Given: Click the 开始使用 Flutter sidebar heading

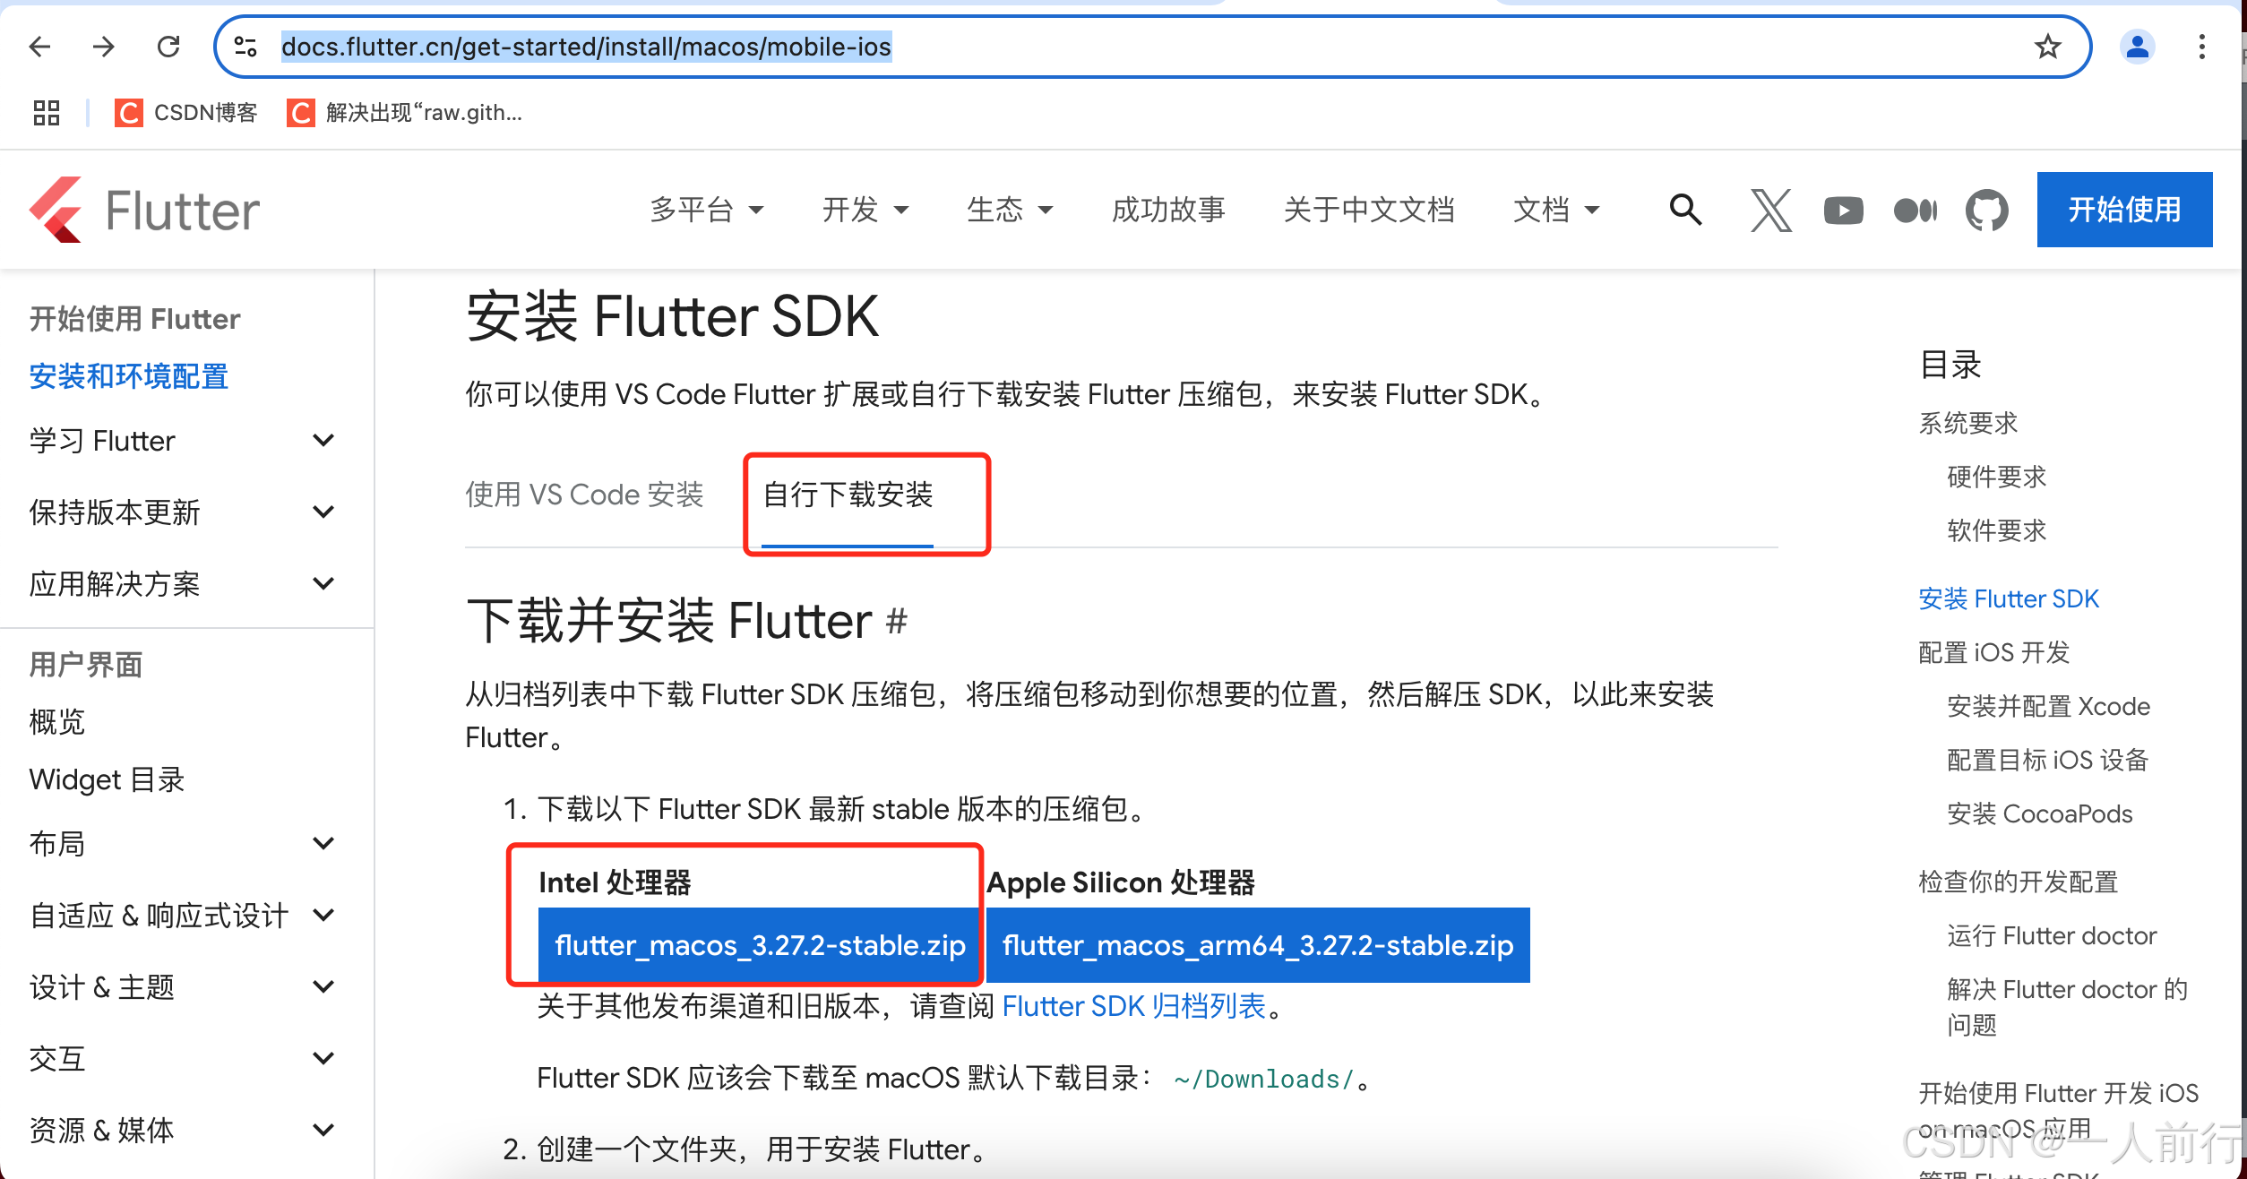Looking at the screenshot, I should 134,319.
